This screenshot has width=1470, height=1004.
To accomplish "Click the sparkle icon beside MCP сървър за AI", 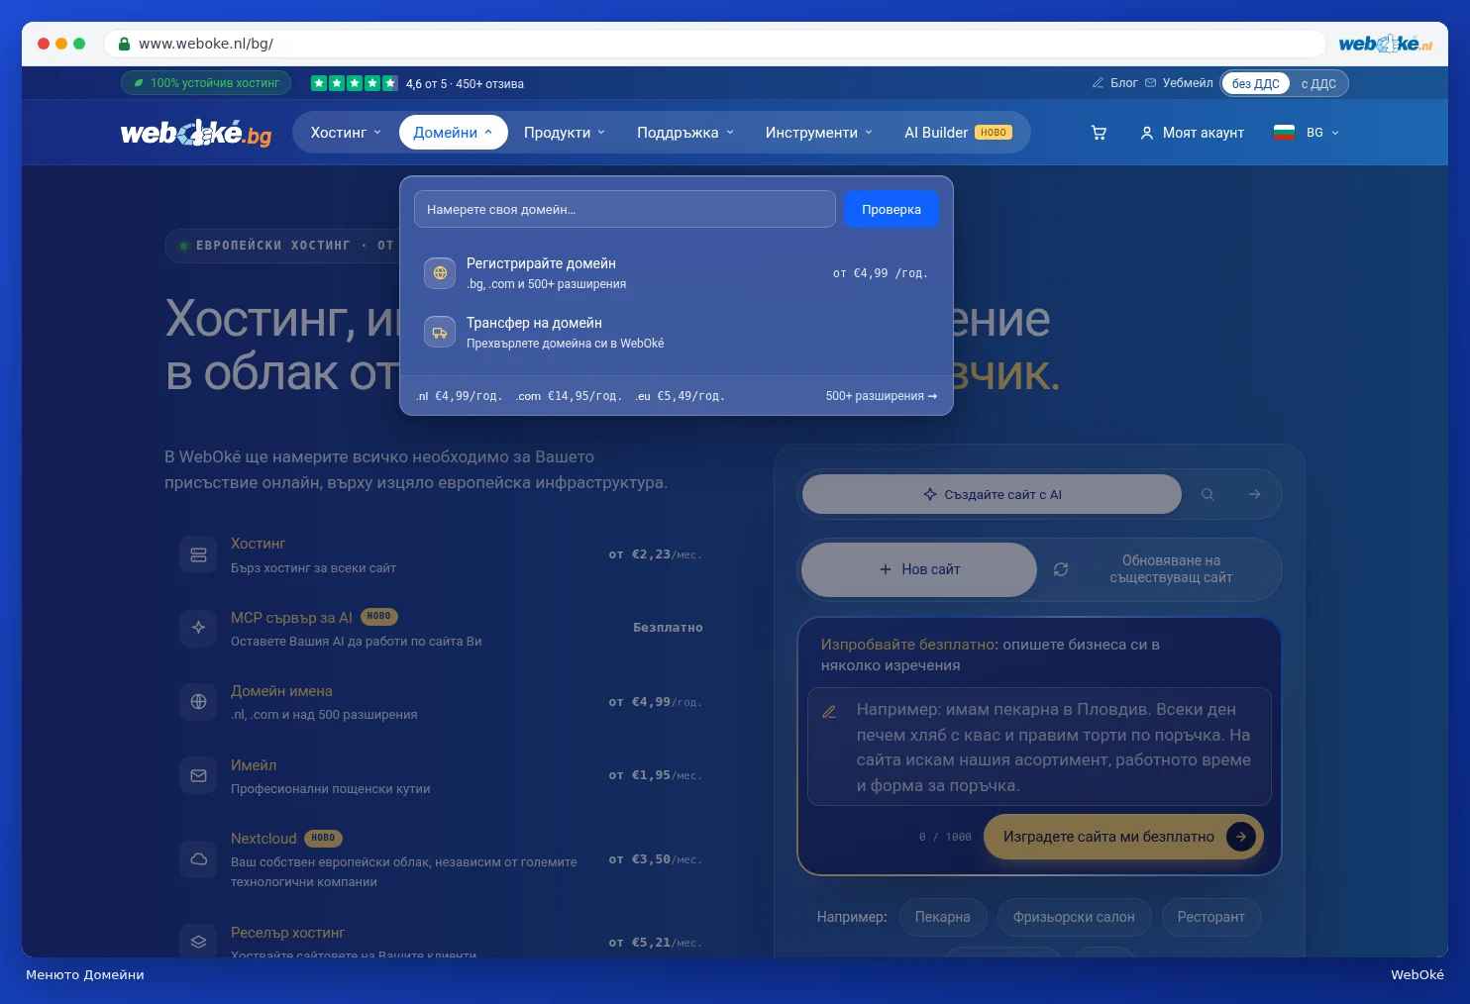I will click(198, 628).
